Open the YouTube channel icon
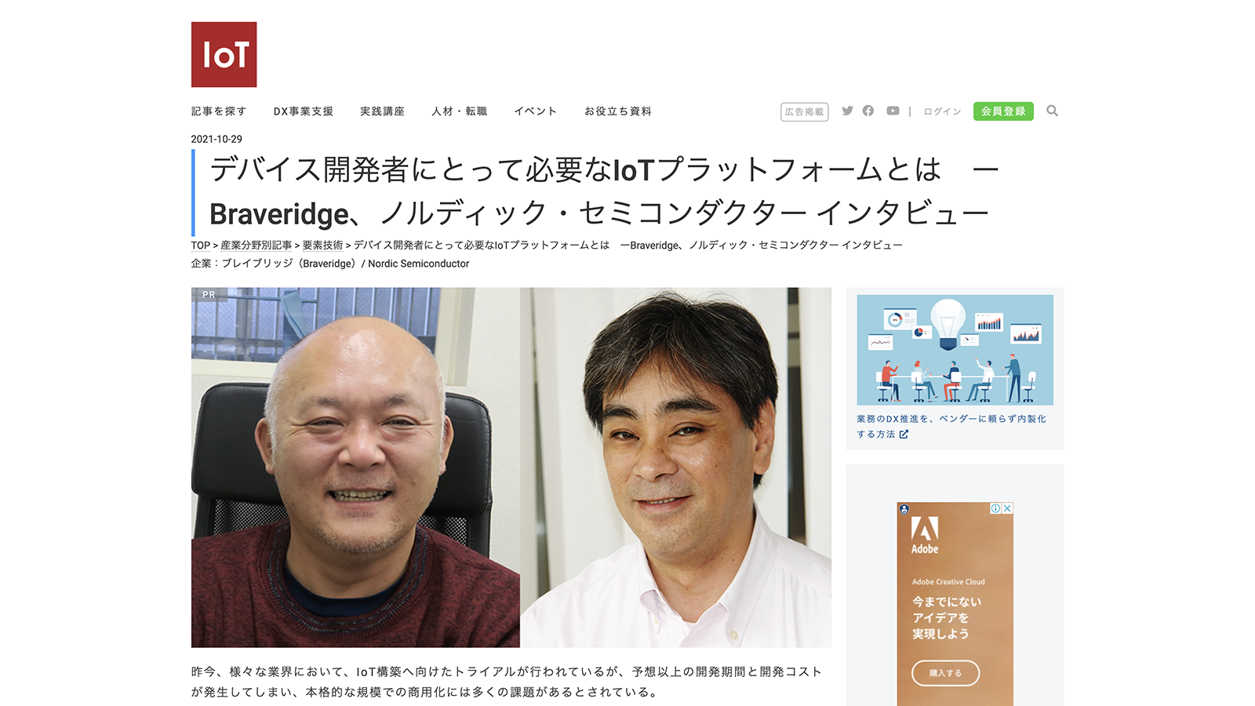This screenshot has height=706, width=1255. pos(893,111)
